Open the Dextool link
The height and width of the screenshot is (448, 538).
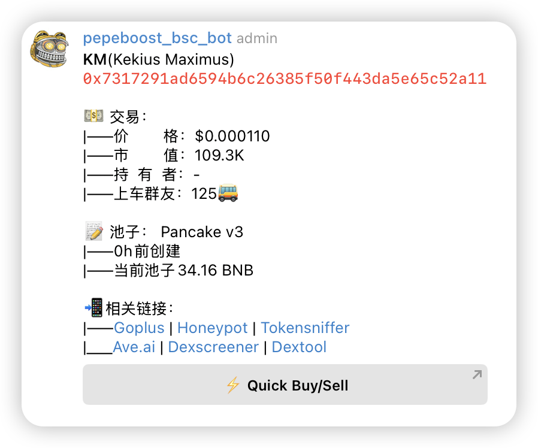pos(299,347)
